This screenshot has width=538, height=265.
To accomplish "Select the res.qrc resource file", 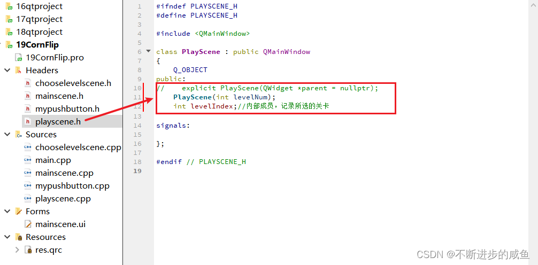I will (x=49, y=250).
